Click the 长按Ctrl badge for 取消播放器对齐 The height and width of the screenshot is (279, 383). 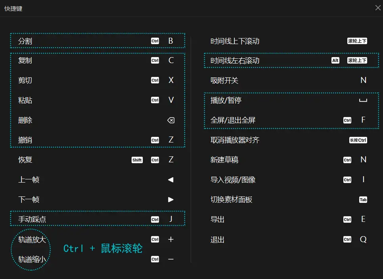tap(358, 140)
